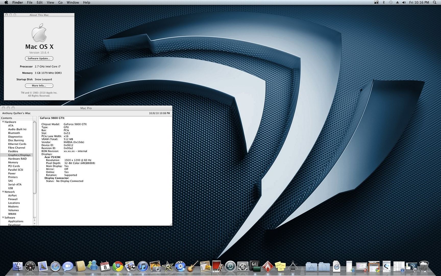Open System Profiler calipers icon in Dock
The width and height of the screenshot is (441, 276).
click(293, 267)
